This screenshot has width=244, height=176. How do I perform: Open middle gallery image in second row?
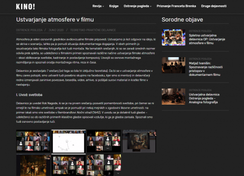tap(68, 165)
